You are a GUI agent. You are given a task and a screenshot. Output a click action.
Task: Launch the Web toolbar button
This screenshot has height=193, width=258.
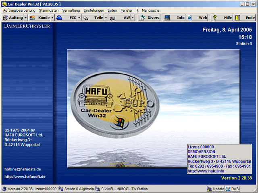pyautogui.click(x=198, y=18)
